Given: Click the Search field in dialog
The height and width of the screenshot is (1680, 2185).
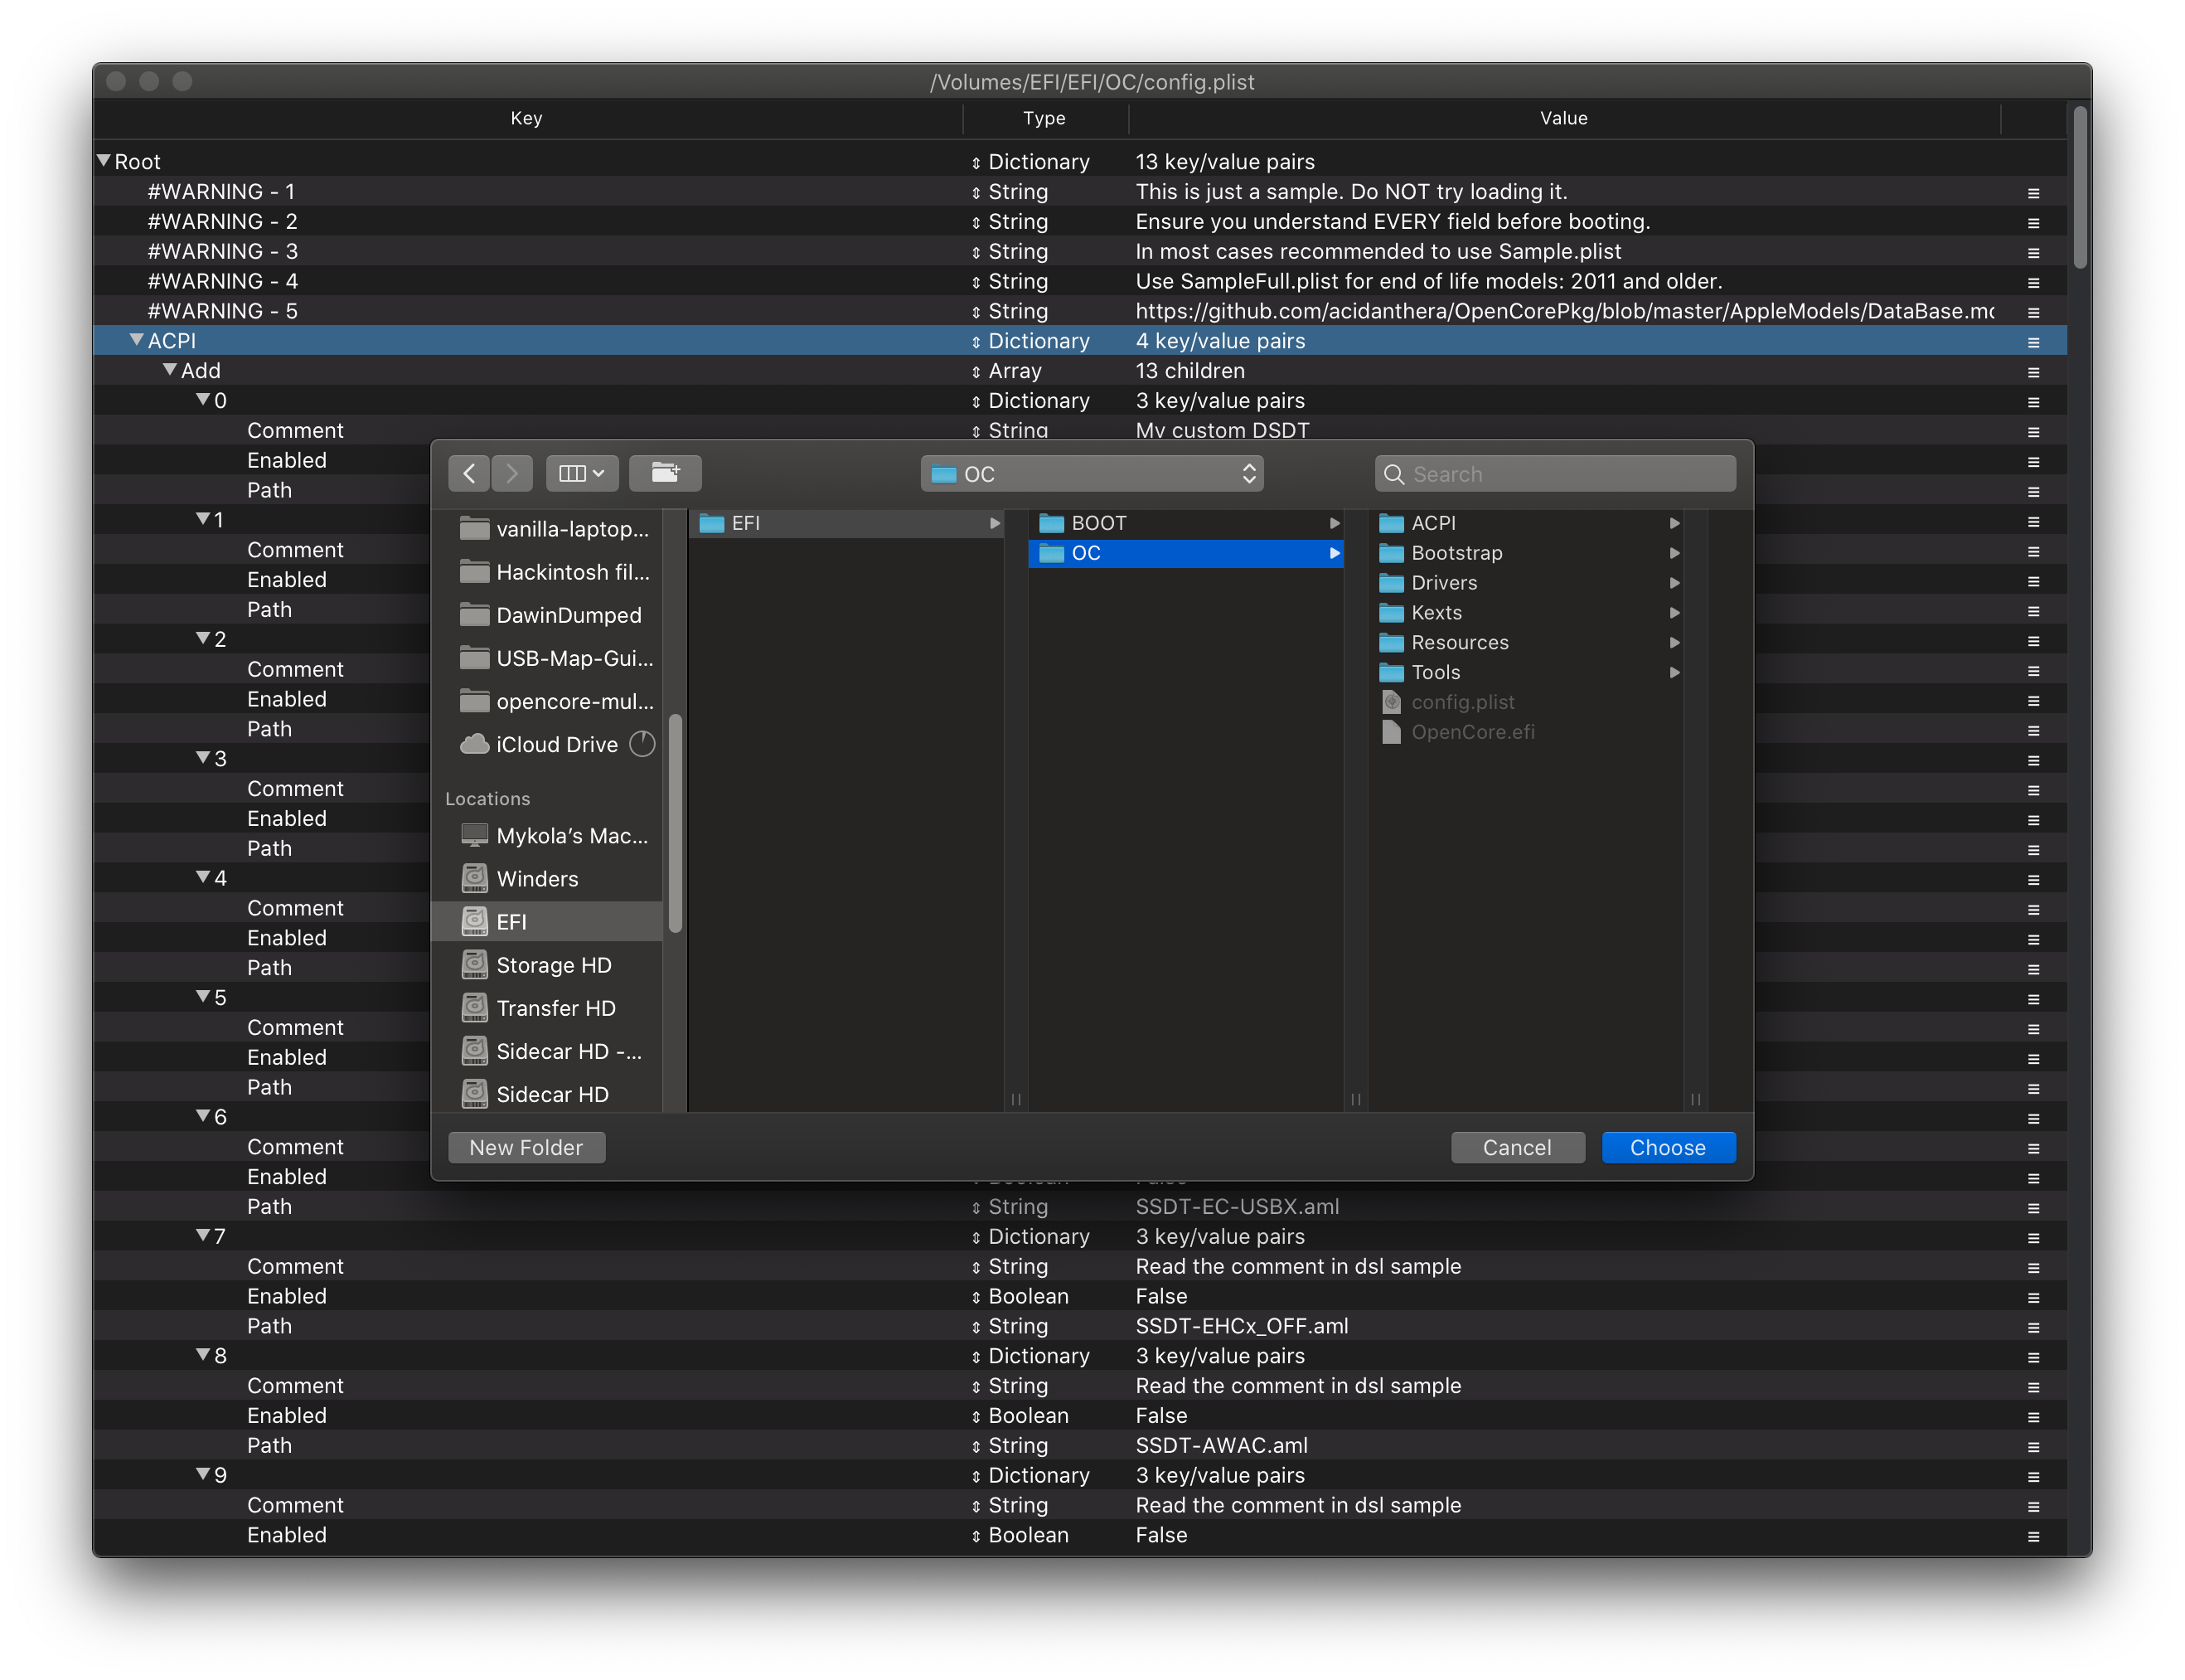Looking at the screenshot, I should (x=1555, y=474).
